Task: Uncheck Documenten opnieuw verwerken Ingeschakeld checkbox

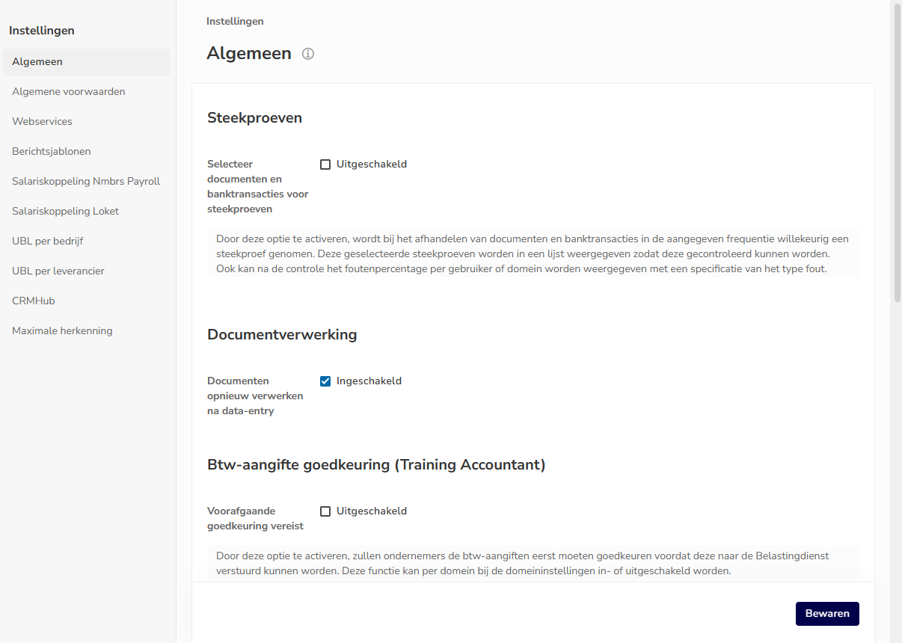Action: coord(325,381)
